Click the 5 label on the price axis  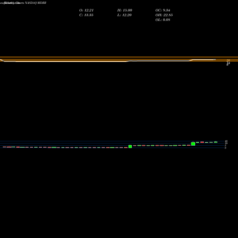coord(225,146)
